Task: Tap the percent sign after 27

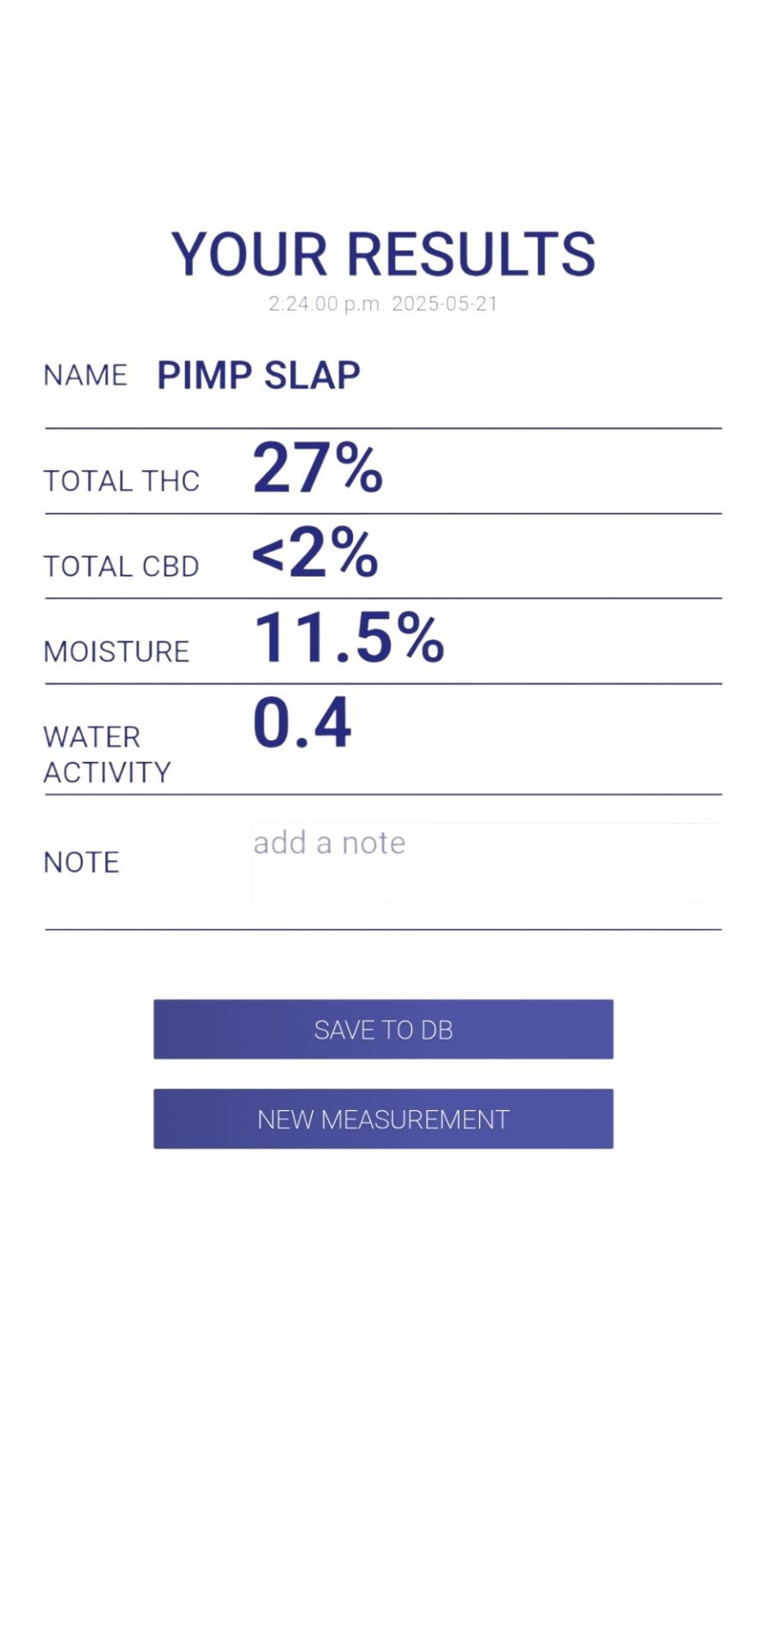Action: 358,468
